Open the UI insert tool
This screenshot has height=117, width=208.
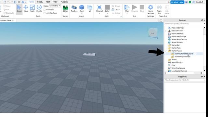(90, 9)
